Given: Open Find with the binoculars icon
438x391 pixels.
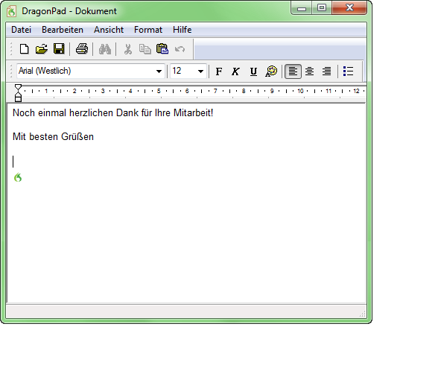Looking at the screenshot, I should [x=105, y=49].
